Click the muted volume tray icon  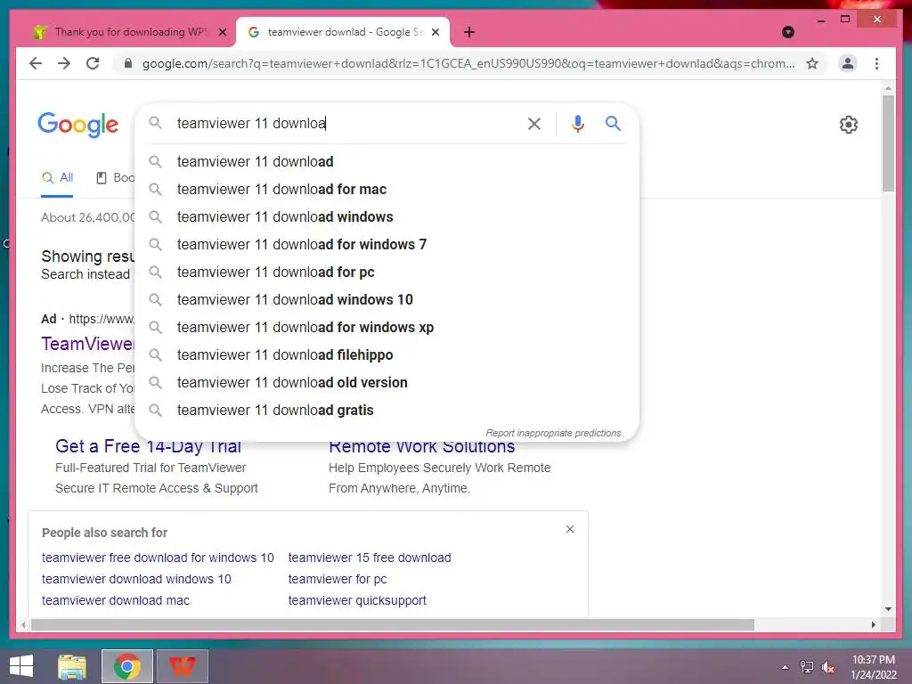point(828,667)
